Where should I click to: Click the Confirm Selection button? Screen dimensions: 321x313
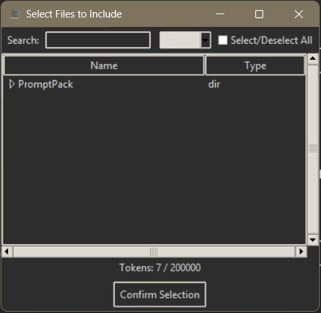tap(160, 294)
